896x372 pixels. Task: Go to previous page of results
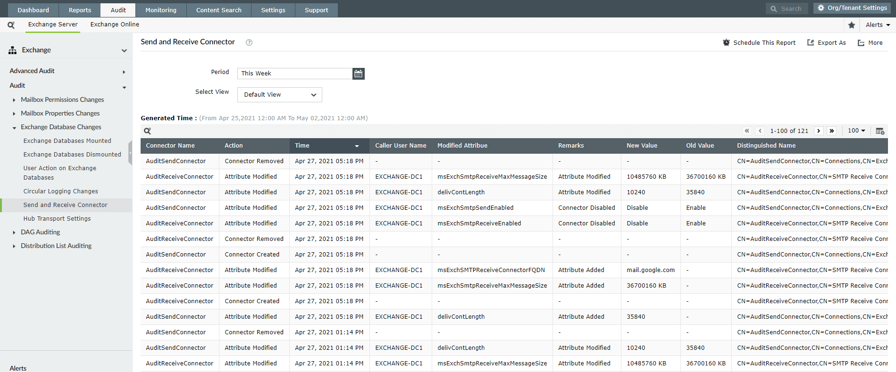760,131
